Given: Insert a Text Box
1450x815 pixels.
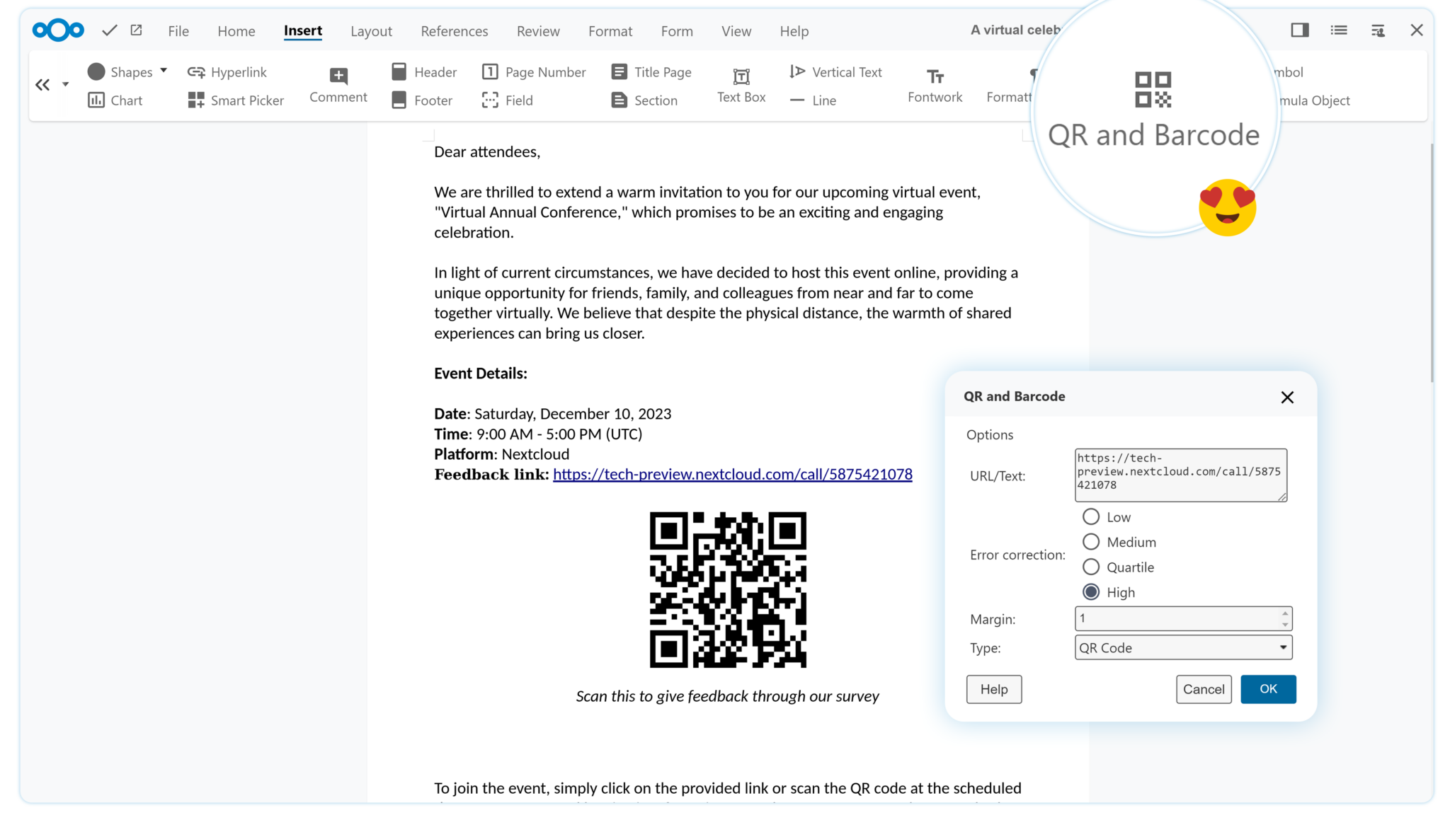Looking at the screenshot, I should pyautogui.click(x=740, y=85).
